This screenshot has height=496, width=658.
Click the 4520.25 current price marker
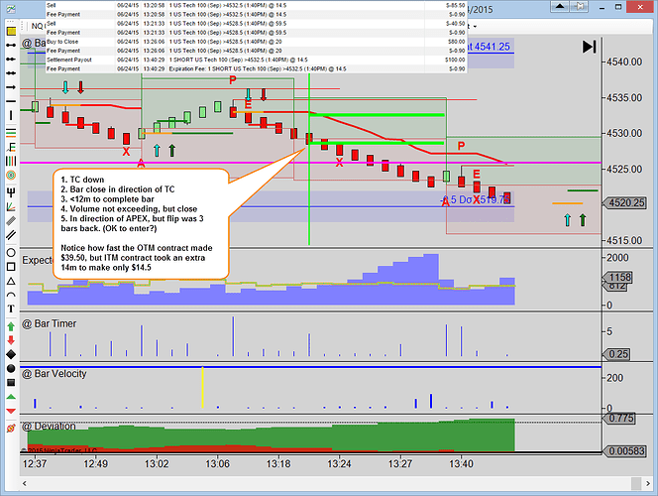pos(624,202)
